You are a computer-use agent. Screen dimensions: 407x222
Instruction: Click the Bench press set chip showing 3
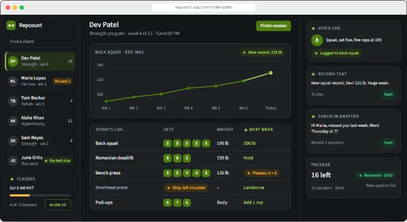(x=206, y=173)
